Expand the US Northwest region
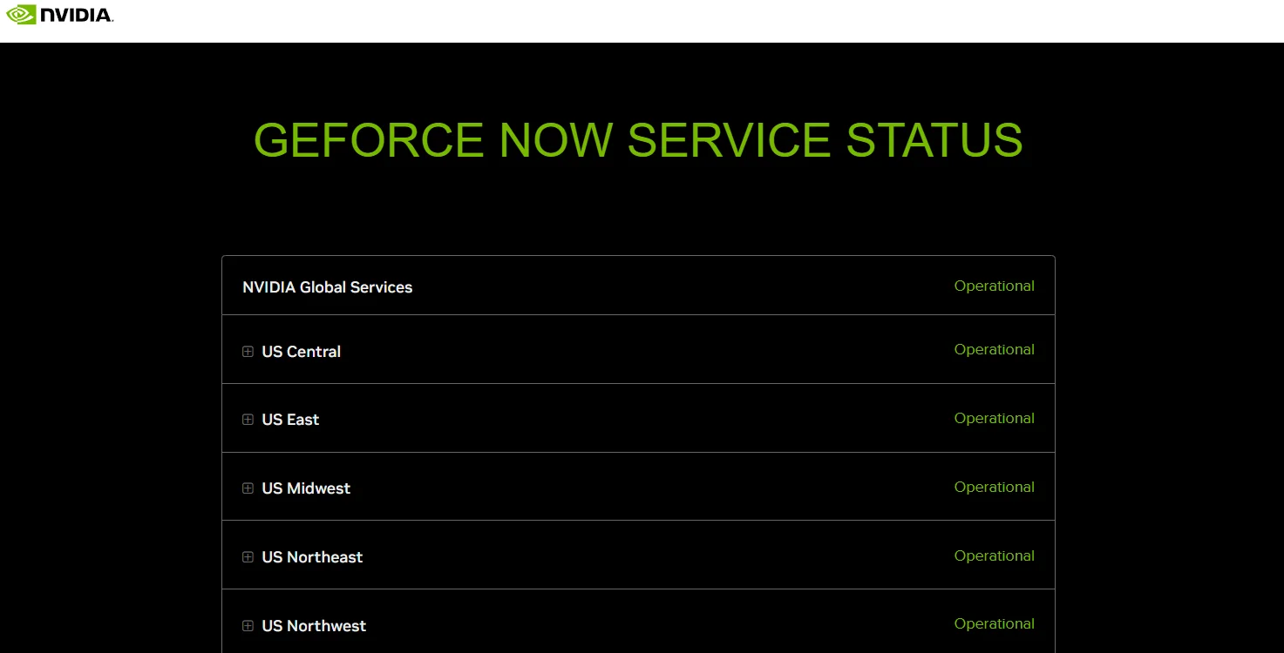 click(248, 626)
